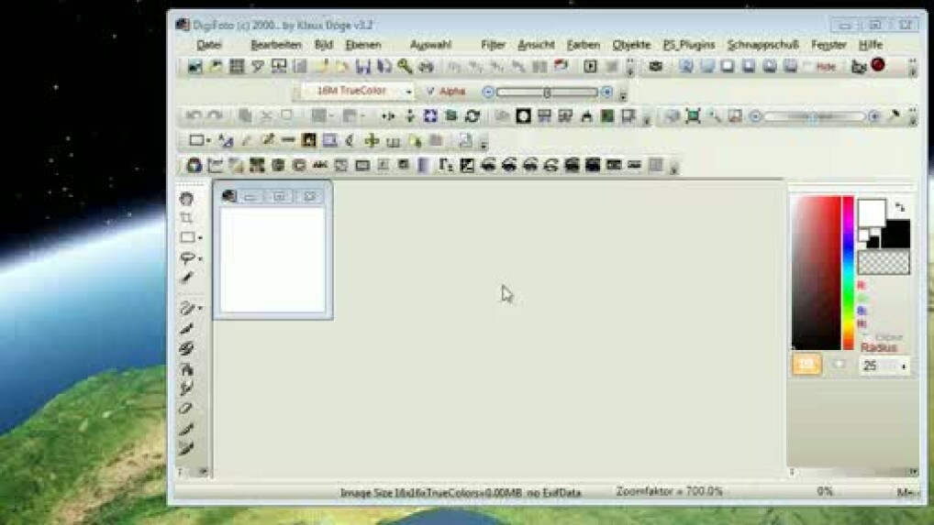Select the crop tool in left toolbox
Image resolution: width=934 pixels, height=525 pixels.
coord(186,218)
